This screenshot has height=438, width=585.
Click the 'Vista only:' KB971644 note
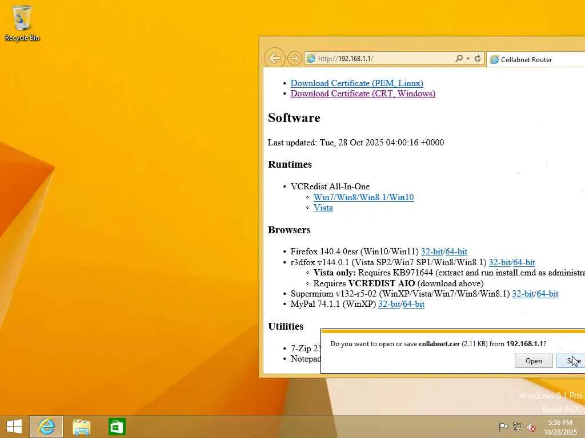(x=449, y=273)
